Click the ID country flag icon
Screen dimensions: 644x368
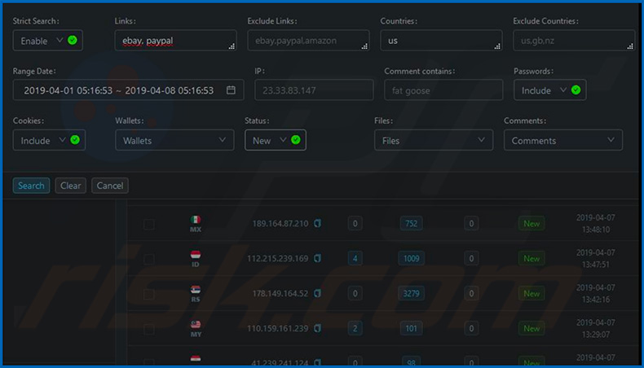(196, 255)
